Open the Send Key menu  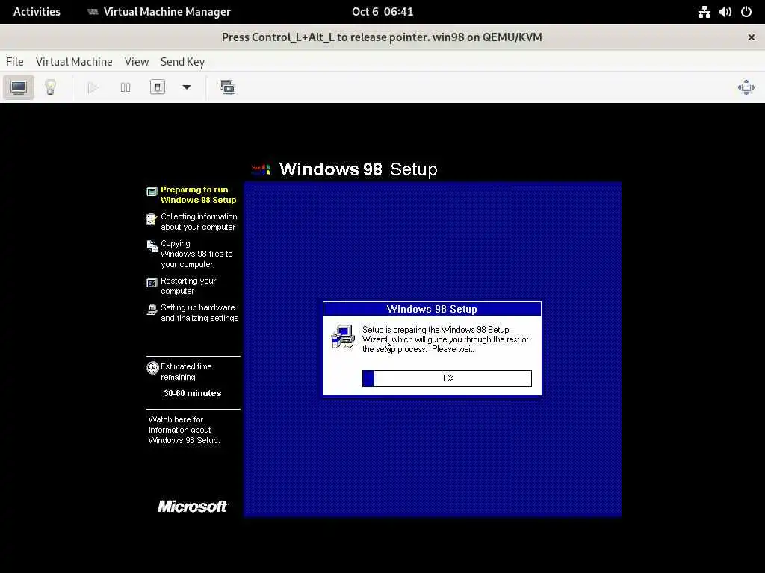click(182, 62)
